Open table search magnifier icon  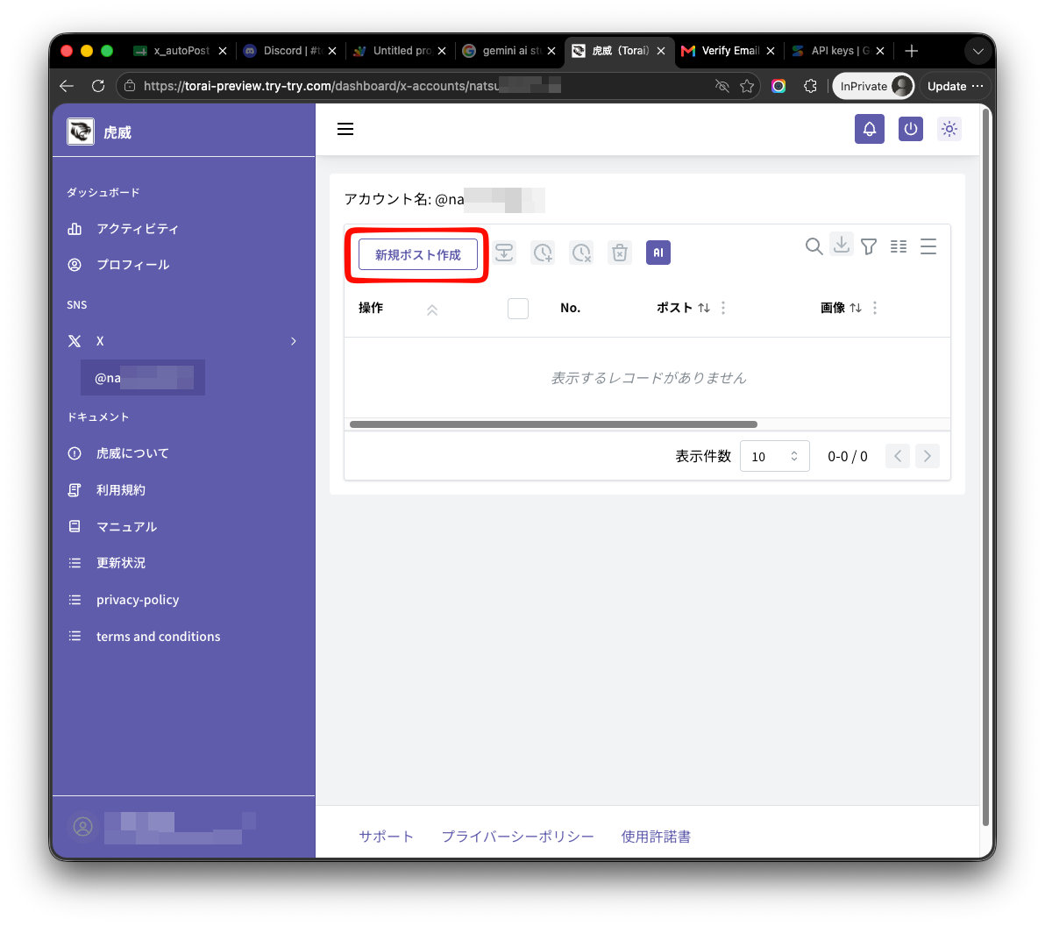click(813, 246)
